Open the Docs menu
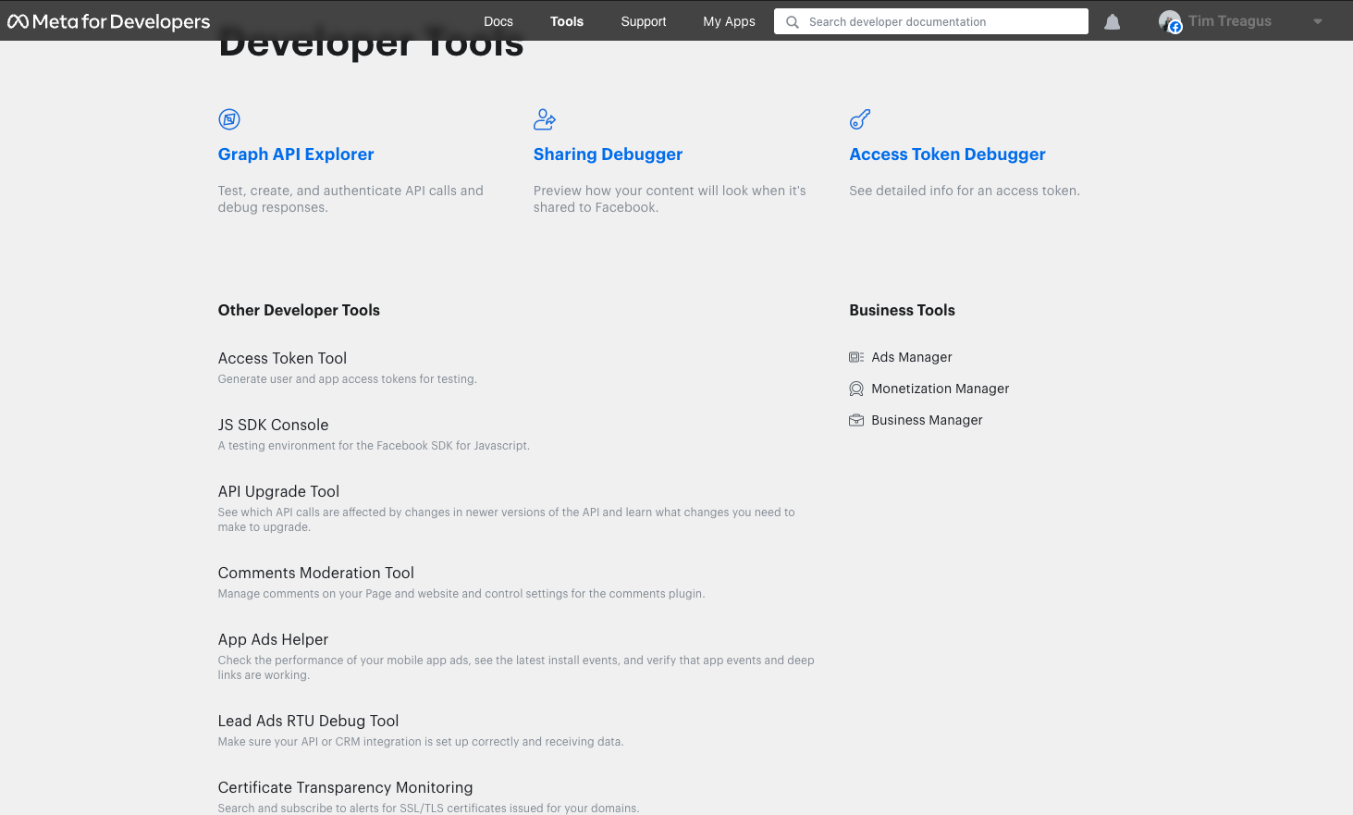Screen dimensions: 1353x815 tap(498, 21)
